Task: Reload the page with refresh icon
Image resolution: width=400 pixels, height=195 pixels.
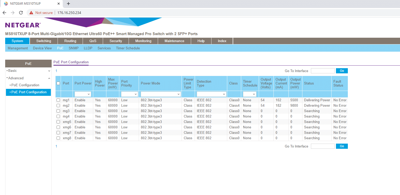Action: point(21,13)
